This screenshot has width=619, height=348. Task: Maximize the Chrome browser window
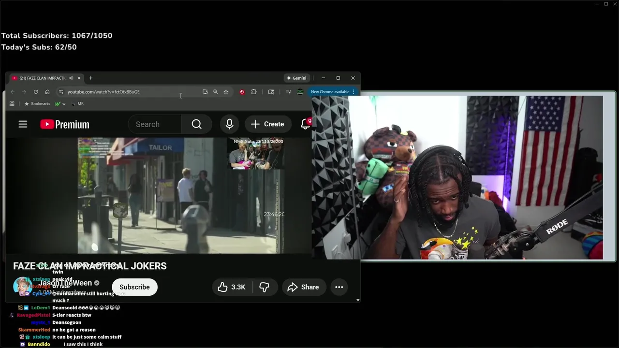pos(338,78)
